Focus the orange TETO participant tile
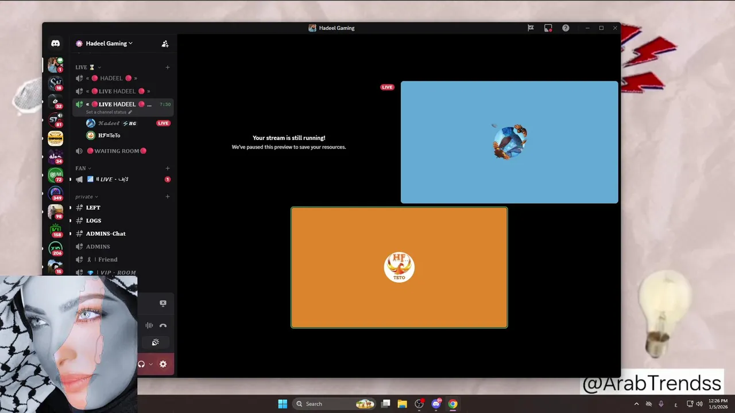Image resolution: width=735 pixels, height=413 pixels. [399, 267]
